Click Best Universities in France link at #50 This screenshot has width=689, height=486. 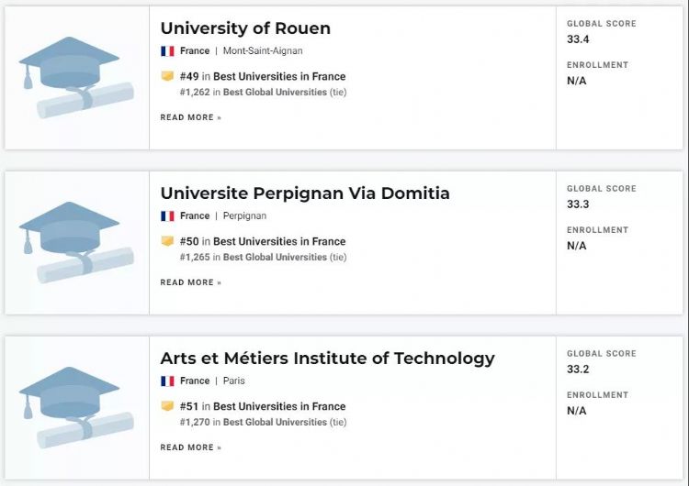click(279, 241)
